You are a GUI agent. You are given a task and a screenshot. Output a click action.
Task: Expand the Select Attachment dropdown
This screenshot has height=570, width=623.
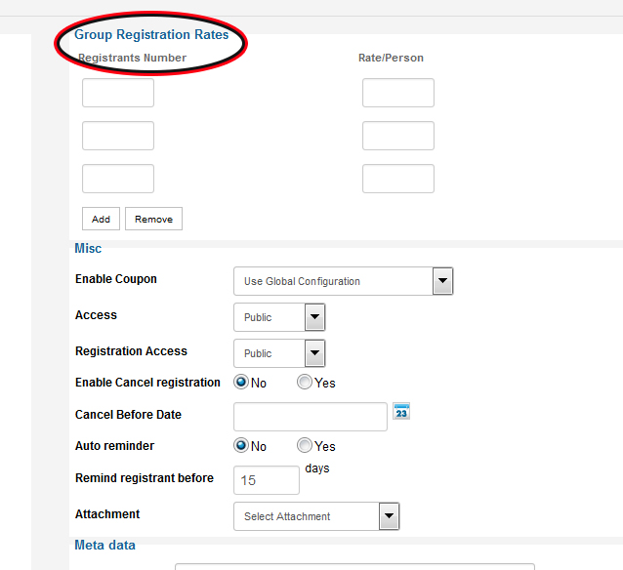[x=316, y=516]
